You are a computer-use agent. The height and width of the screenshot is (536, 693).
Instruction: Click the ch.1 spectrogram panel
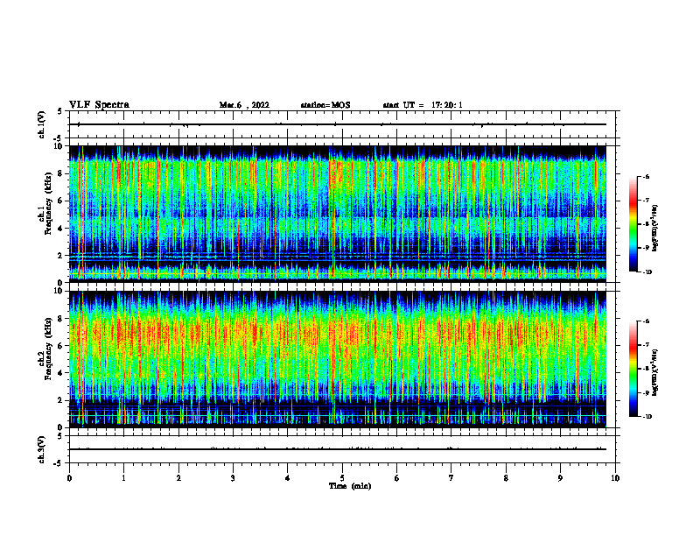338,214
